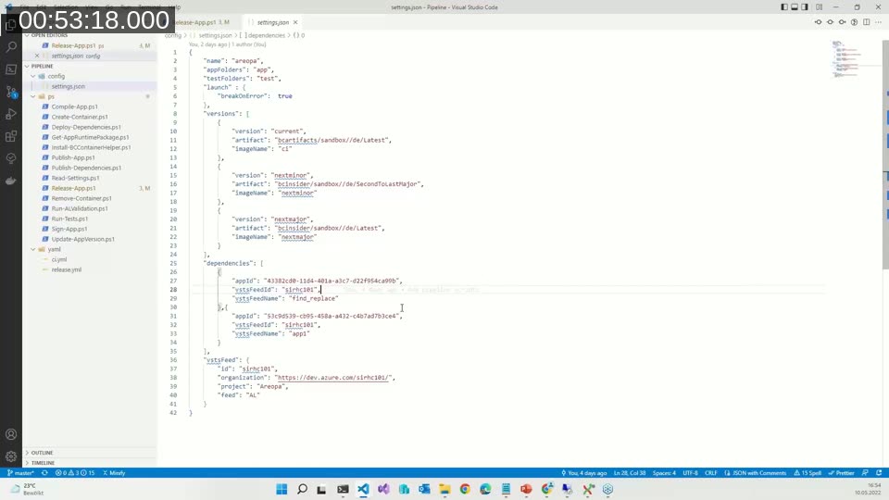Follow the dev.azure.com/sirhc101 URL link
This screenshot has height=500, width=889.
tap(334, 378)
